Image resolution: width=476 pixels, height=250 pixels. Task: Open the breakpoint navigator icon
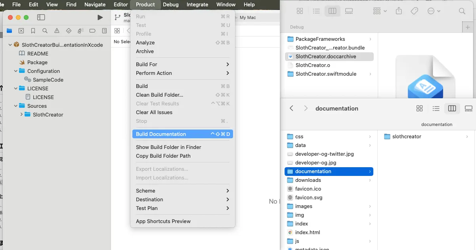click(92, 31)
